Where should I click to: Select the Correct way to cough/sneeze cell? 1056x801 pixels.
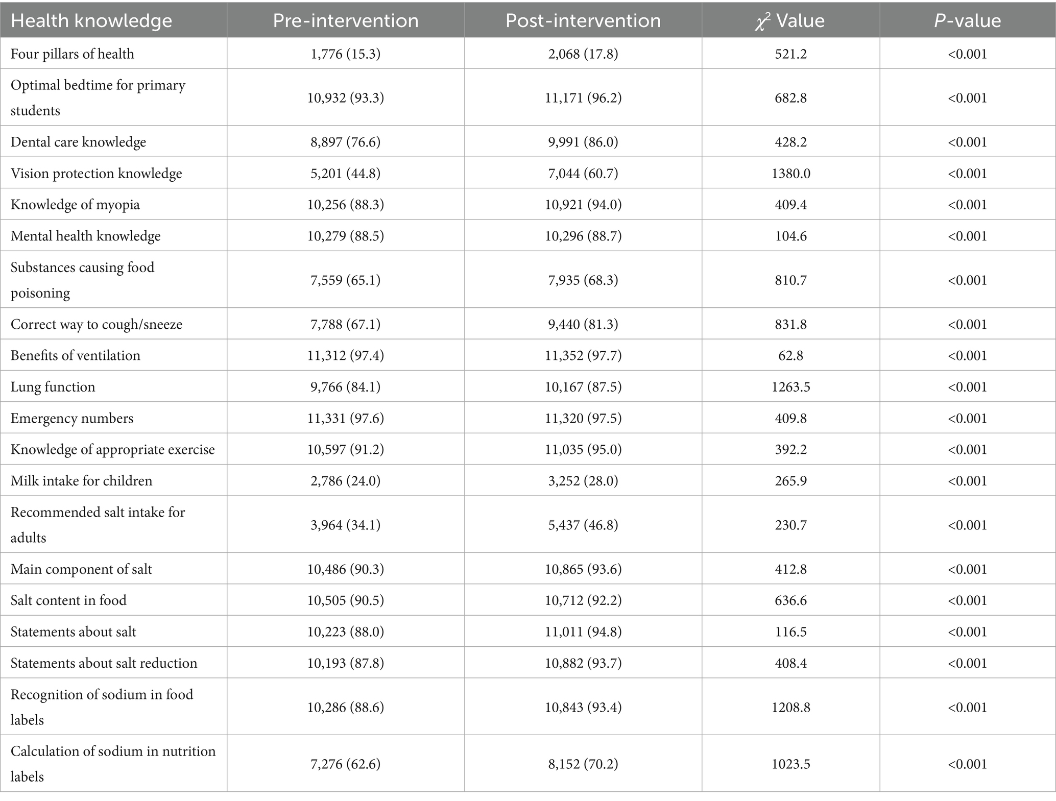click(x=97, y=324)
